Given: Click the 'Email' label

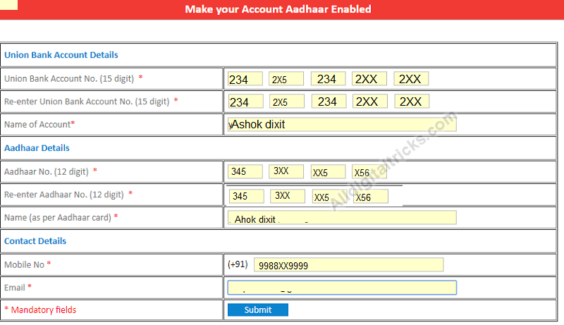Looking at the screenshot, I should (15, 288).
